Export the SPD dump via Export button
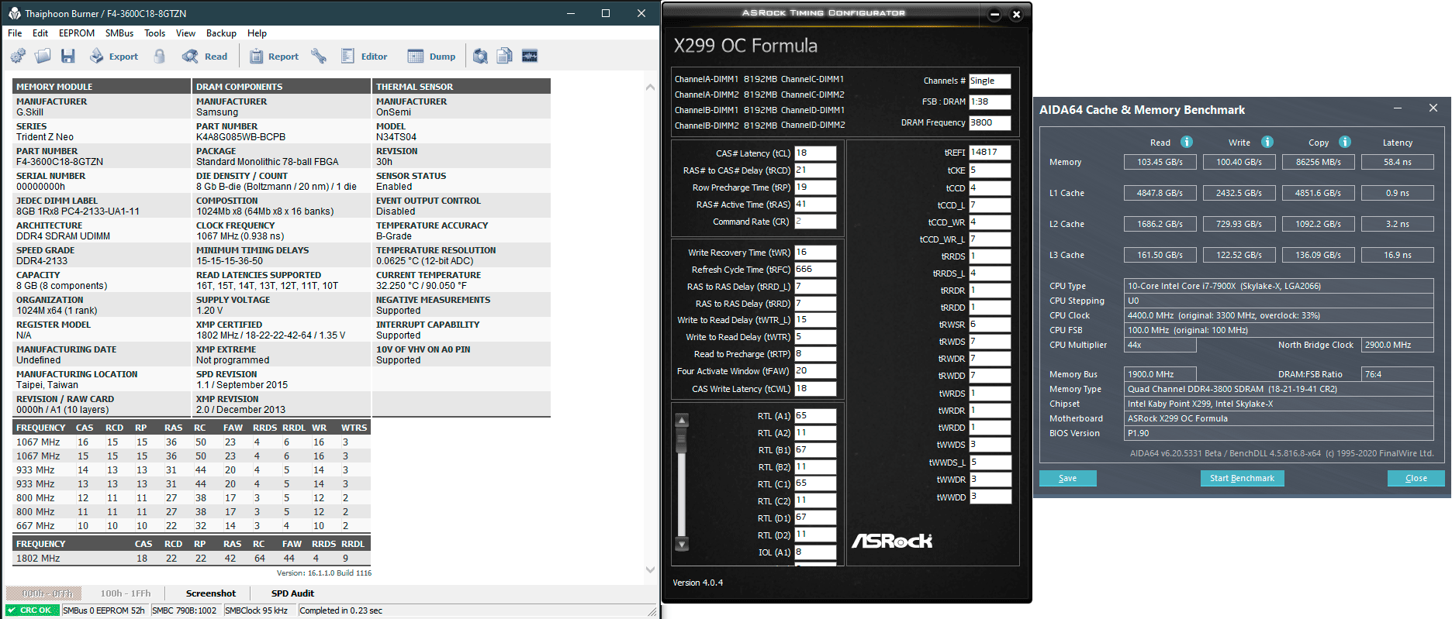The width and height of the screenshot is (1452, 619). [114, 56]
